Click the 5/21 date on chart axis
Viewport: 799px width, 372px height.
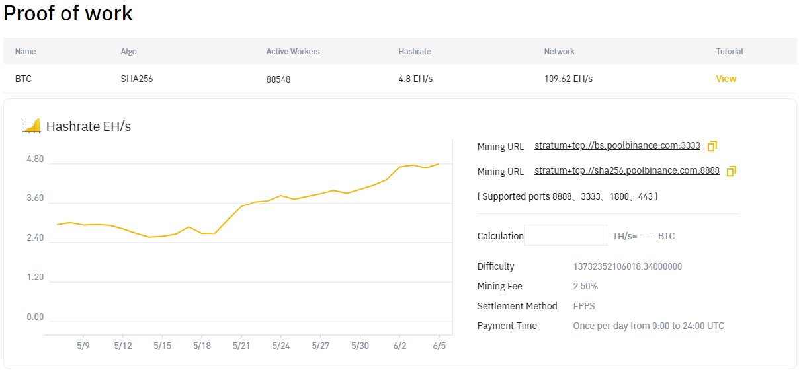tap(241, 346)
